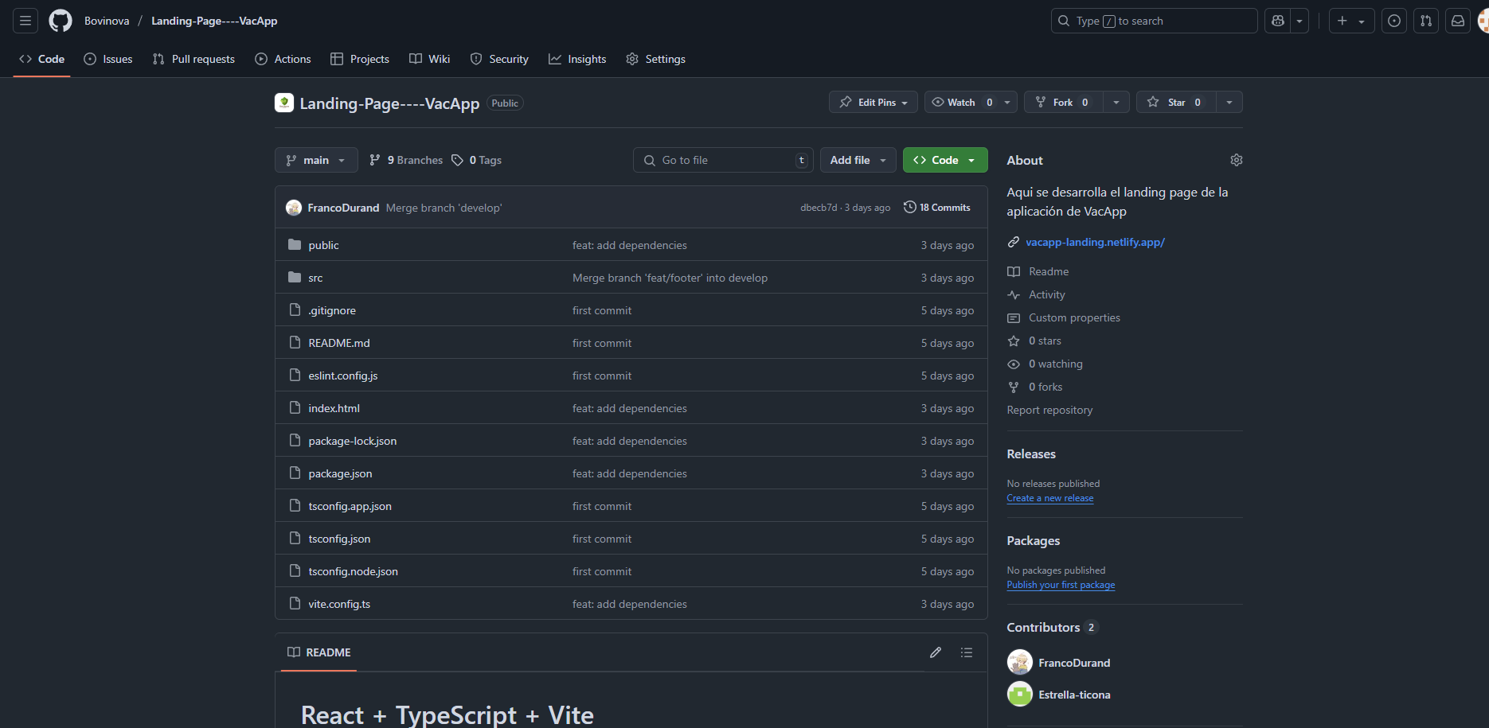View 18 Commits history
The image size is (1489, 728).
tap(937, 207)
